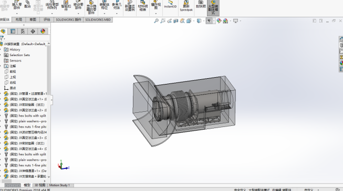Click the Mate (配合) tool
343x191 pixels.
(x=27, y=4)
